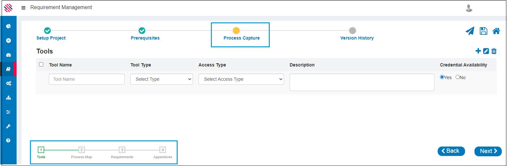The width and height of the screenshot is (507, 166).
Task: Click the Tools section heading
Action: click(x=45, y=51)
